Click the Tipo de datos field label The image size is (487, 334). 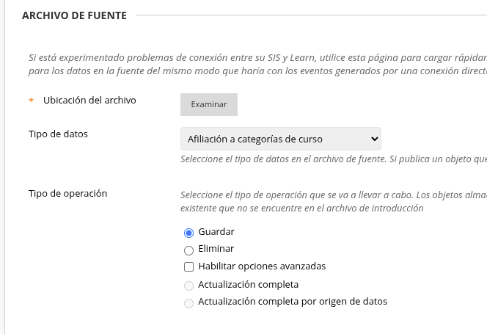click(58, 134)
